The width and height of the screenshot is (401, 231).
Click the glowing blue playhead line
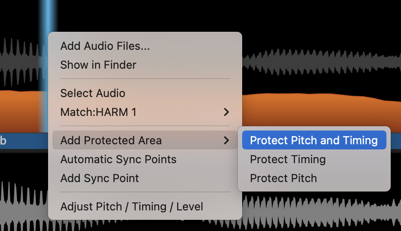[x=47, y=17]
